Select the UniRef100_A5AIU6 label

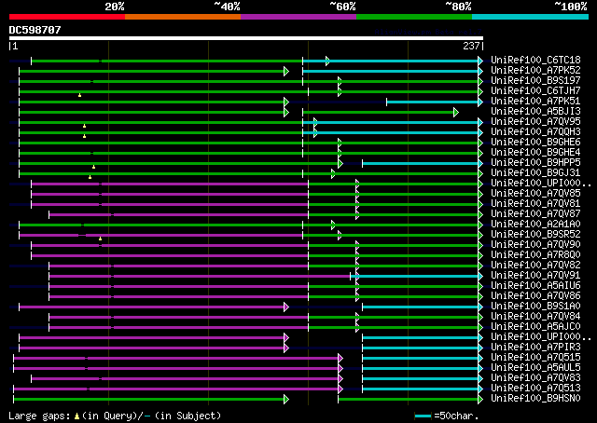point(535,286)
